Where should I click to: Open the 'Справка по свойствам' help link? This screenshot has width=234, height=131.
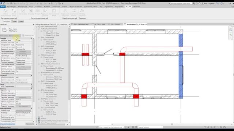8,124
